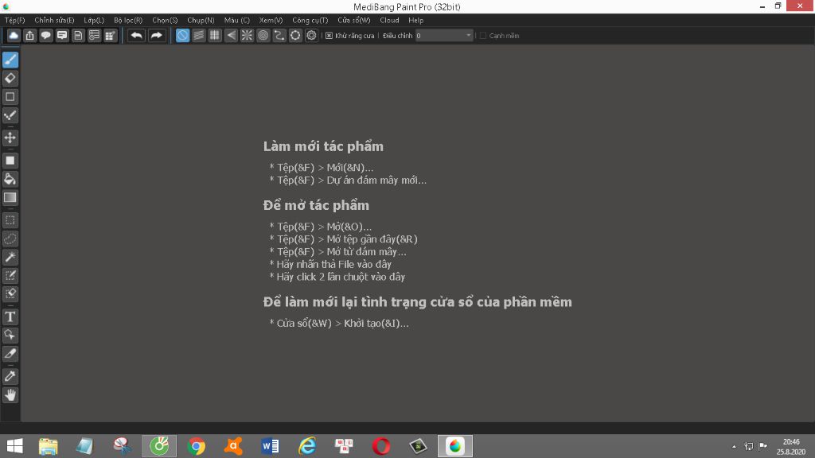
Task: Open the Lớp(L) menu
Action: 94,20
